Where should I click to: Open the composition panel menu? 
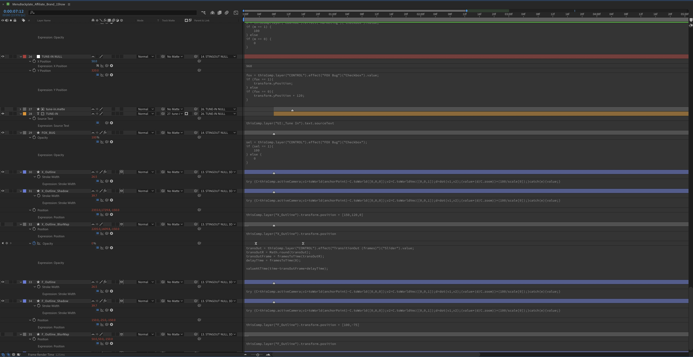[x=69, y=4]
